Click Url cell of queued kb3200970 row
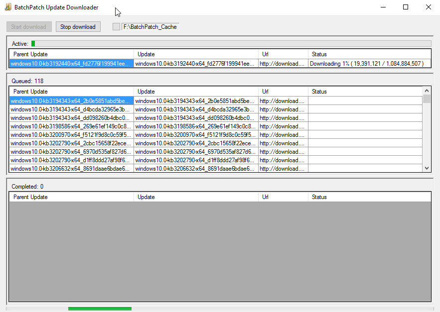The width and height of the screenshot is (440, 312). [283, 134]
